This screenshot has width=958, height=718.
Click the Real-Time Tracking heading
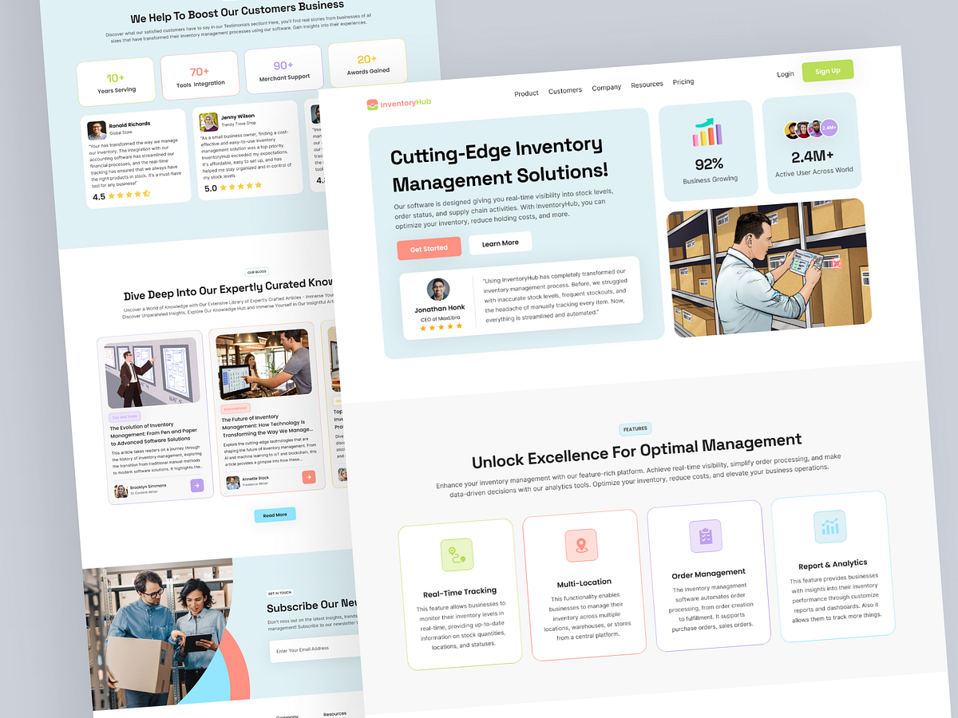tap(460, 592)
